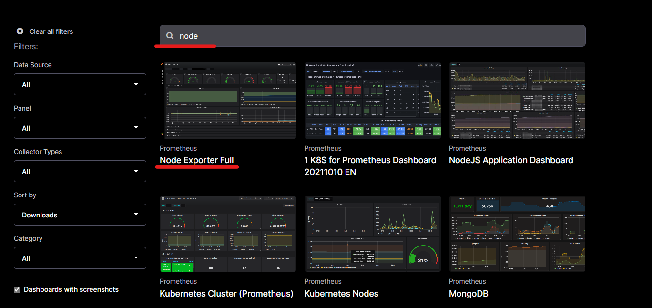The height and width of the screenshot is (308, 652).
Task: Click the Collector Types label
Action: 38,152
